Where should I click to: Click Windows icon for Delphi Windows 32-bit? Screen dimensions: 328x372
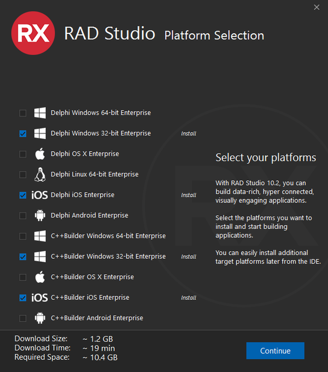[40, 133]
